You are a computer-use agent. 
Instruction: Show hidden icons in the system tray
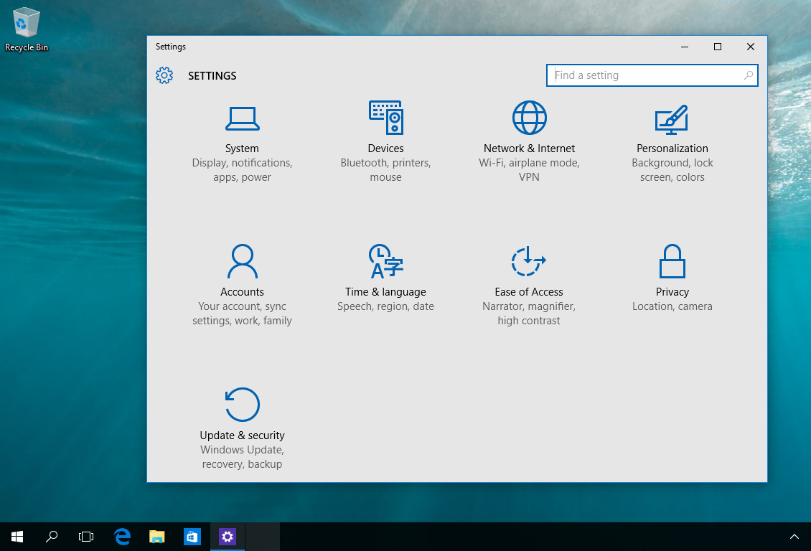[794, 537]
